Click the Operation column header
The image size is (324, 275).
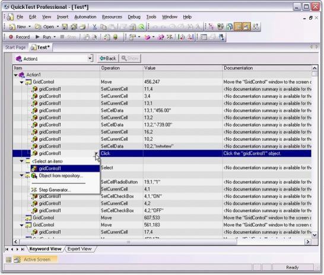[122, 68]
